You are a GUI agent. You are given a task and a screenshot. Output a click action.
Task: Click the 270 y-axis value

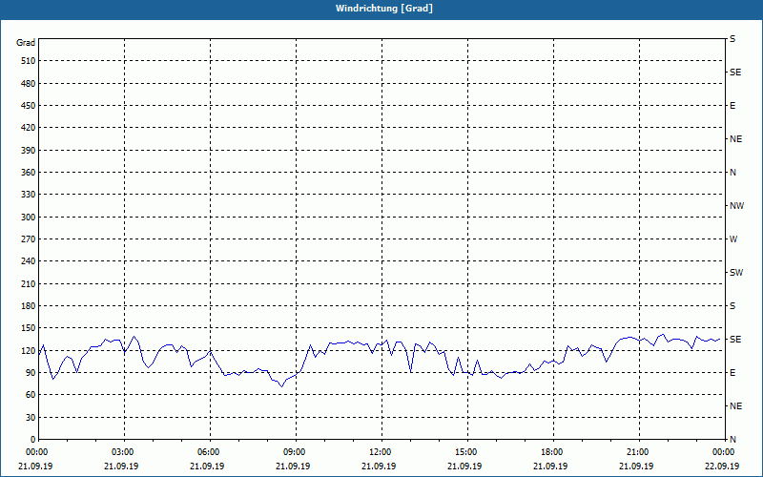pyautogui.click(x=29, y=239)
